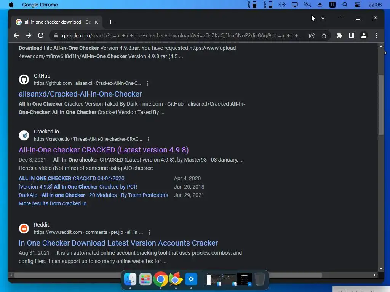Open the Apple menu
390x292 pixels.
[11, 5]
